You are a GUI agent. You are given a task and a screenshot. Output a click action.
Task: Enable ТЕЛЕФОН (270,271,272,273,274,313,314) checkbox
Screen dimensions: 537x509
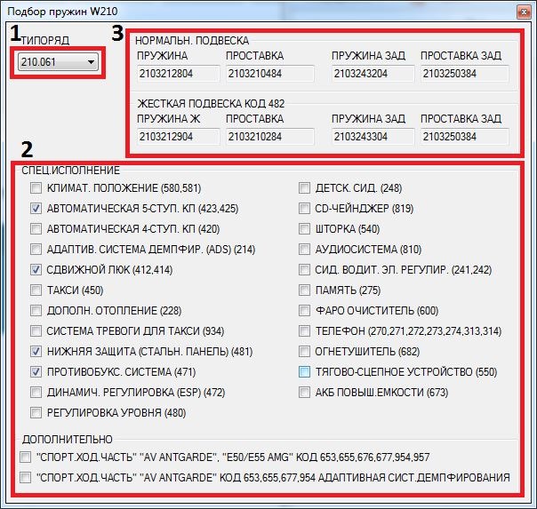pos(304,330)
